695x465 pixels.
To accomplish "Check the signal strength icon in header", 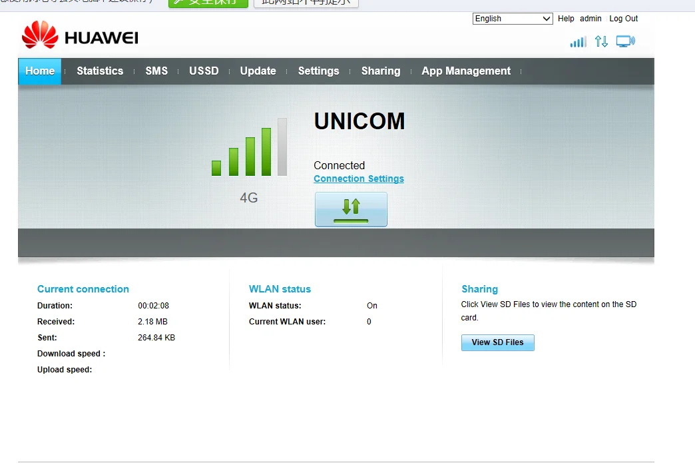I will click(578, 42).
